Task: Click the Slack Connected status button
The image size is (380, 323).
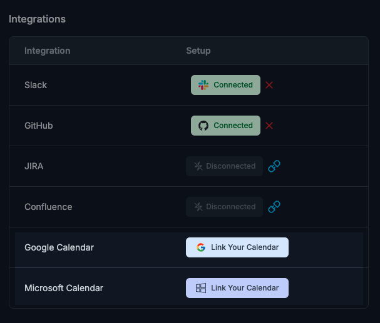Action: point(225,85)
